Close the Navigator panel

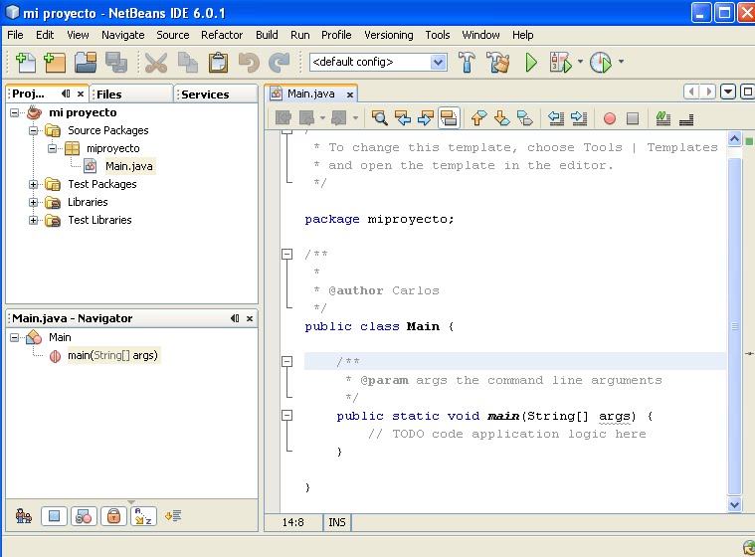250,318
